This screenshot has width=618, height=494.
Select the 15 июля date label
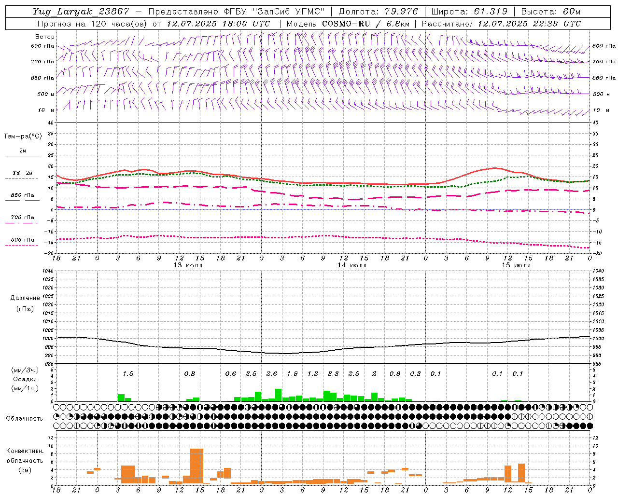click(516, 265)
